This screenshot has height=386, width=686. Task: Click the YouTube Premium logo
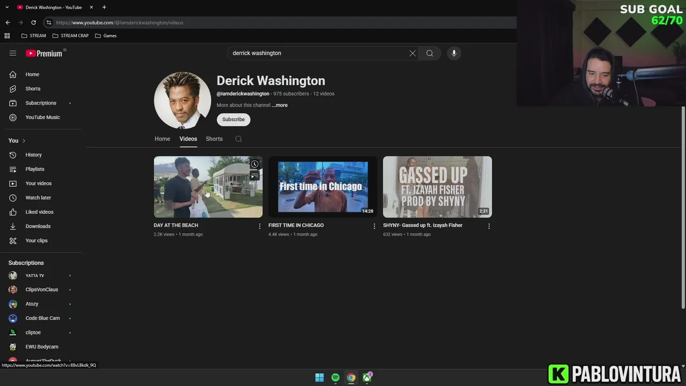point(44,53)
